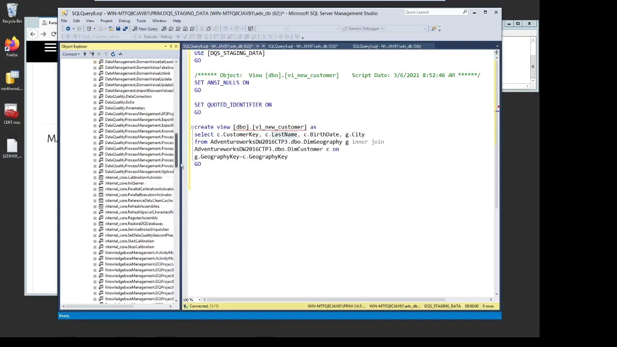This screenshot has width=617, height=347.
Task: Expand the internal_core.StartCalibration node
Action: click(x=95, y=241)
